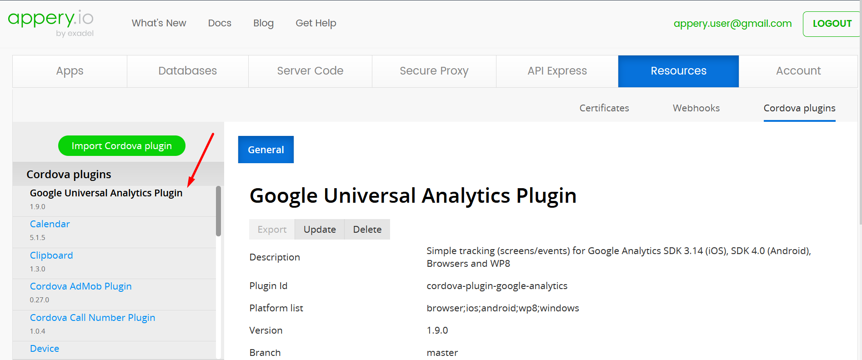862x360 pixels.
Task: Delete the Google Universal Analytics Plugin
Action: point(367,230)
